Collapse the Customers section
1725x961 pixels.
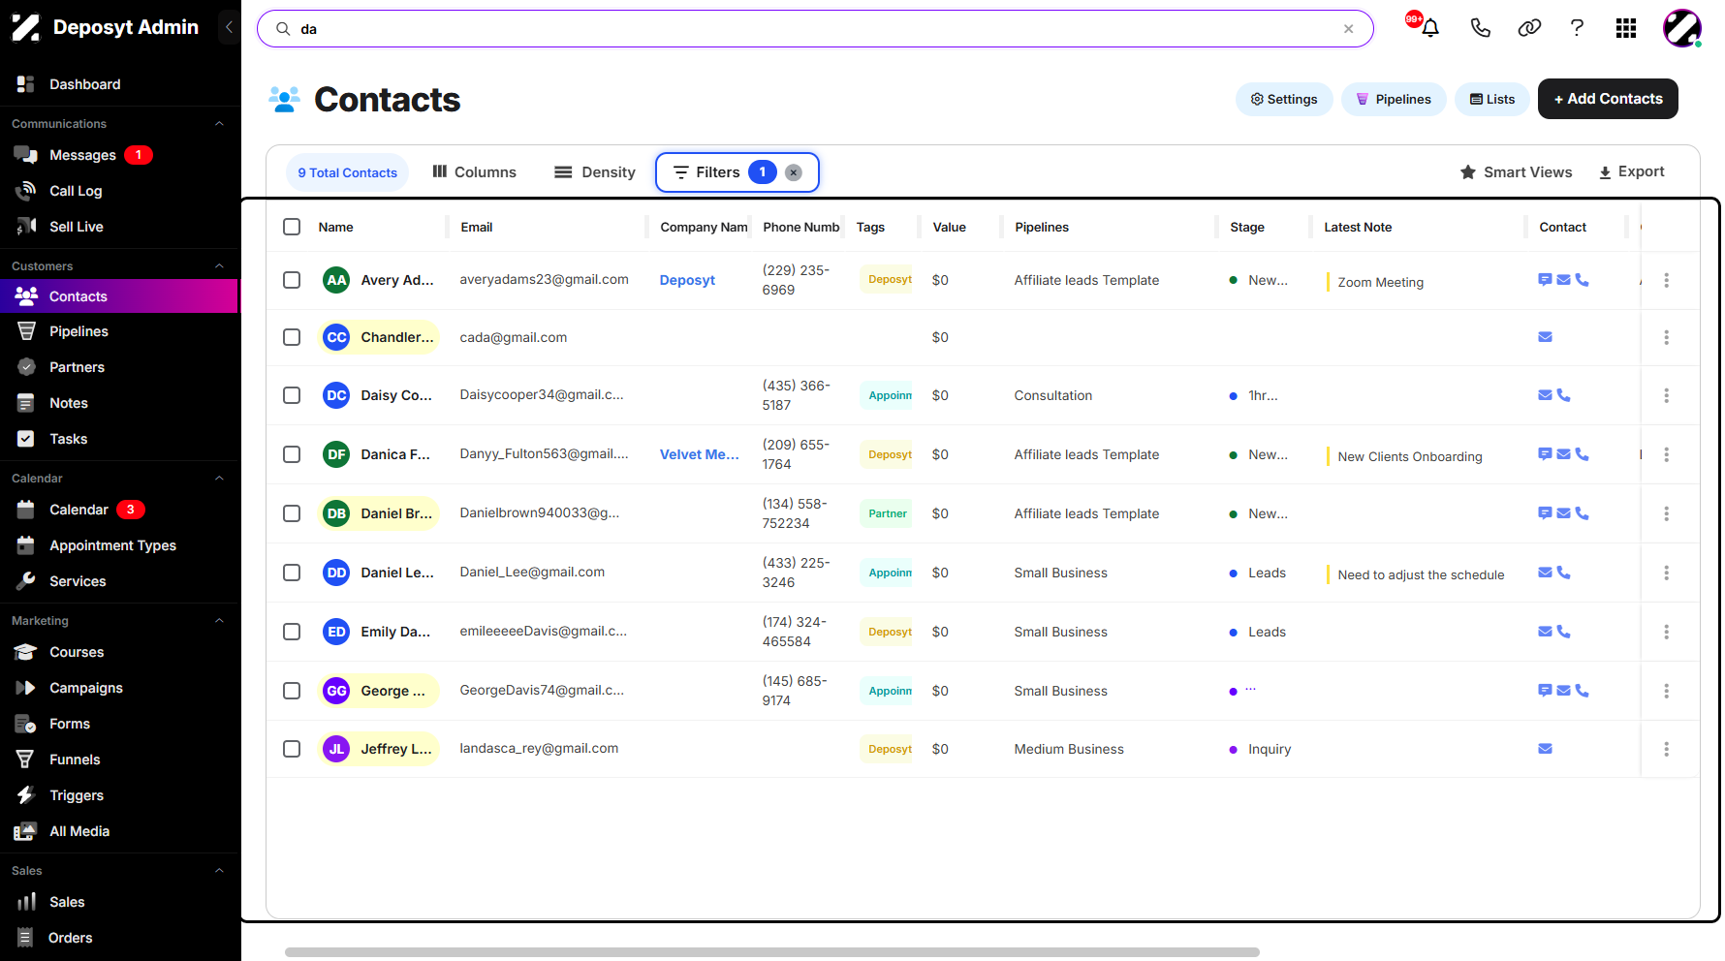point(219,266)
